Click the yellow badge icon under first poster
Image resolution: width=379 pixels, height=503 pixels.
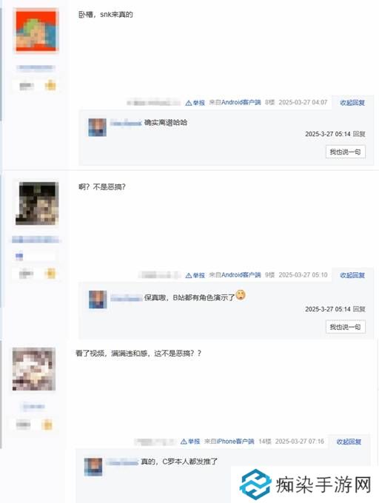(x=50, y=86)
